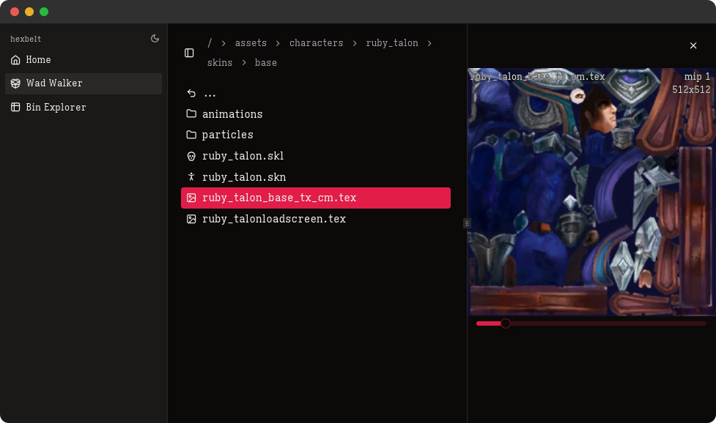This screenshot has height=423, width=716.
Task: Click the mip 1 label
Action: pyautogui.click(x=697, y=77)
